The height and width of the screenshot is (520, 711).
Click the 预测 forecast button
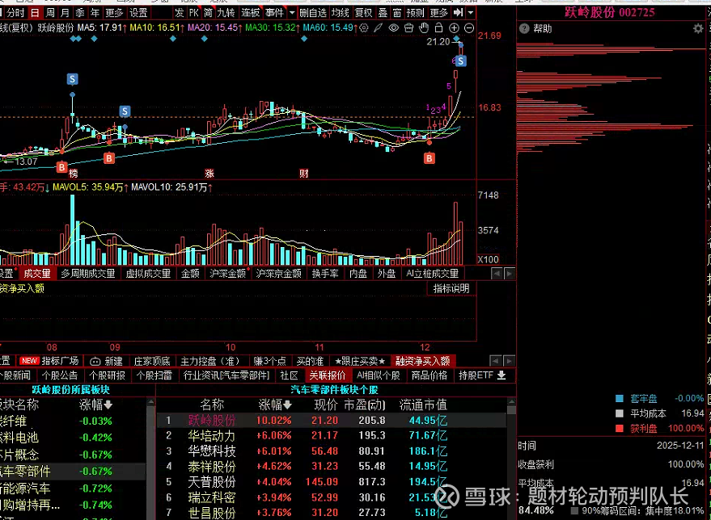pos(415,13)
